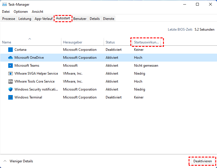The height and width of the screenshot is (168, 217).
Task: Click the Microsoft OneDrive cloud icon
Action: 11,58
